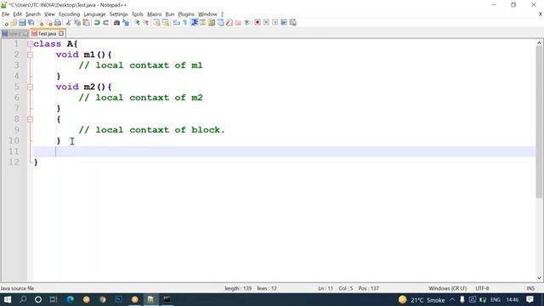Click the Paste clipboard icon
Screen dimensions: 544x306
tap(86, 23)
